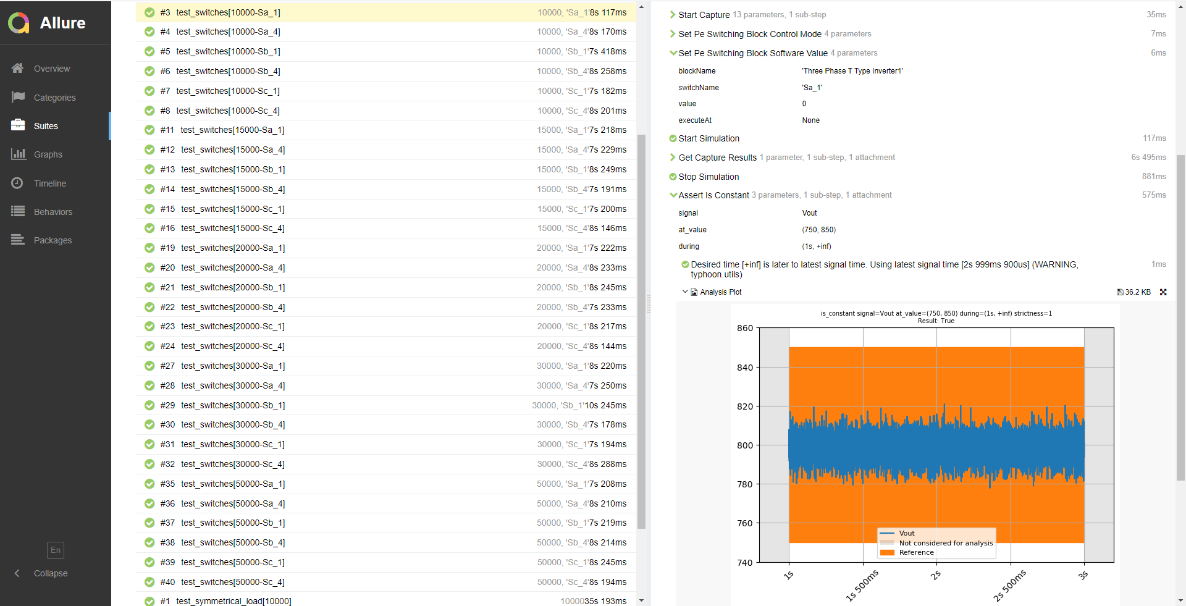Click the fullscreen icon for Analysis Plot
The height and width of the screenshot is (606, 1186).
[x=1163, y=292]
